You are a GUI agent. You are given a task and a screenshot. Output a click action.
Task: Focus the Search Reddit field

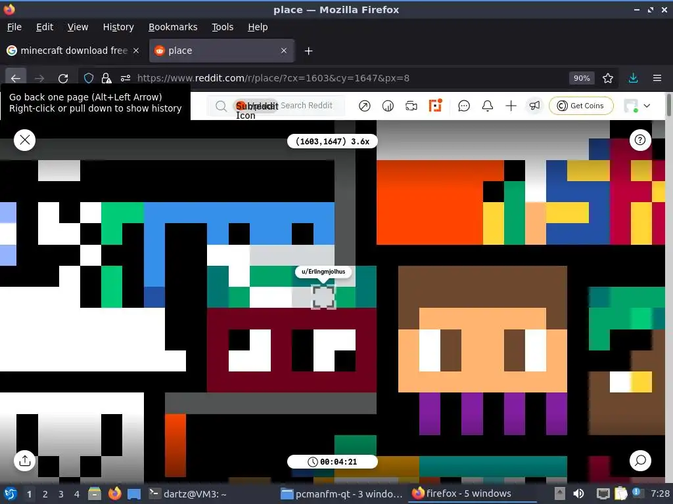pyautogui.click(x=306, y=106)
